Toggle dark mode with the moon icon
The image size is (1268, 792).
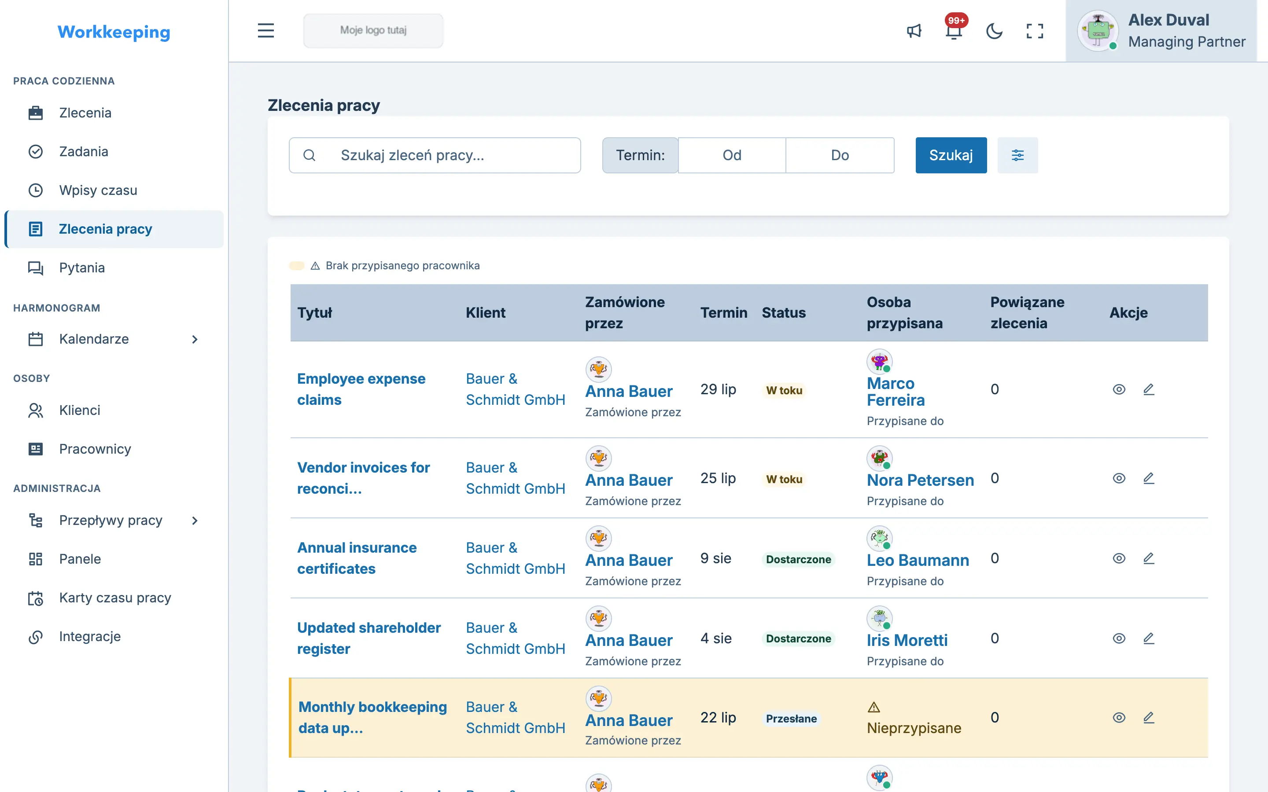tap(994, 31)
